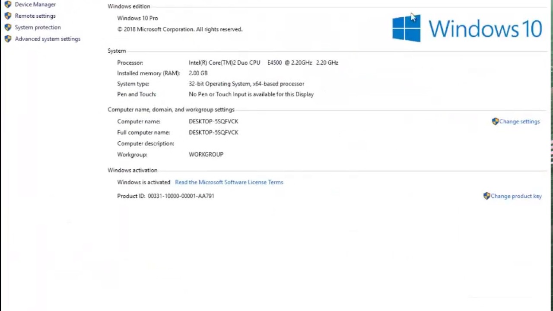
Task: Click the Windows 10 logo
Action: pyautogui.click(x=467, y=29)
